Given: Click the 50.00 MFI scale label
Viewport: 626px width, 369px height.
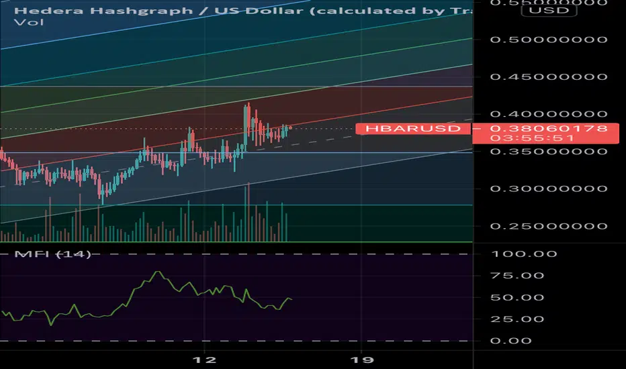Looking at the screenshot, I should pyautogui.click(x=517, y=298).
